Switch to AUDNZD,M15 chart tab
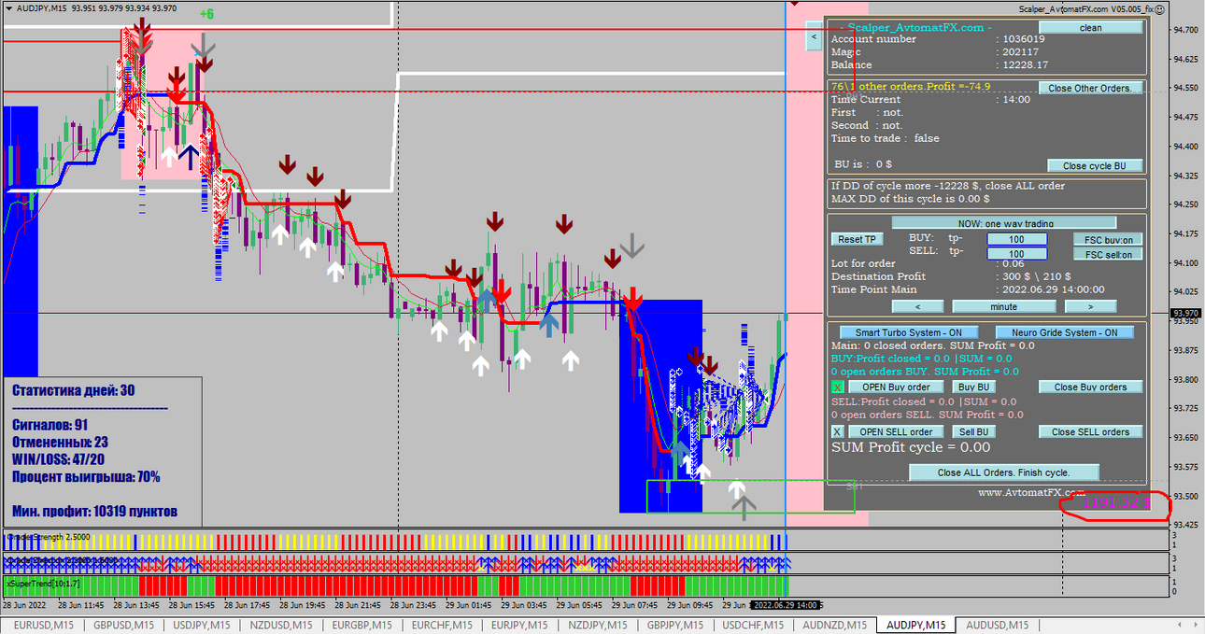 [837, 625]
